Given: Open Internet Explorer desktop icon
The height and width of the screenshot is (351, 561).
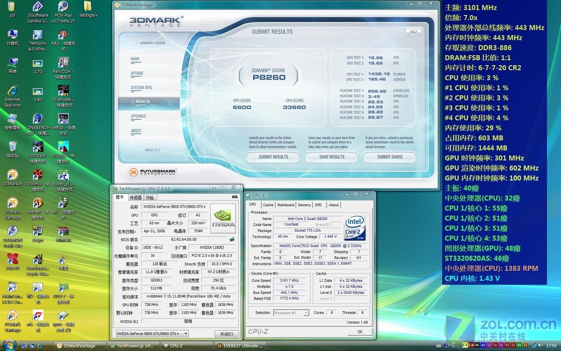Looking at the screenshot, I should tap(13, 96).
